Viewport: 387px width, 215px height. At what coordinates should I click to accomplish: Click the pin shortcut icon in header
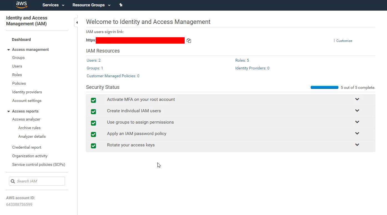point(121,5)
